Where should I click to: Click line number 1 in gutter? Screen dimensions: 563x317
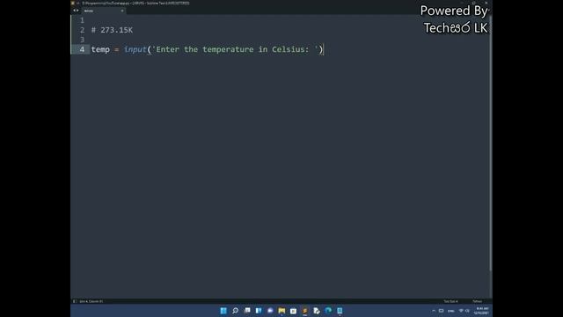(x=82, y=20)
